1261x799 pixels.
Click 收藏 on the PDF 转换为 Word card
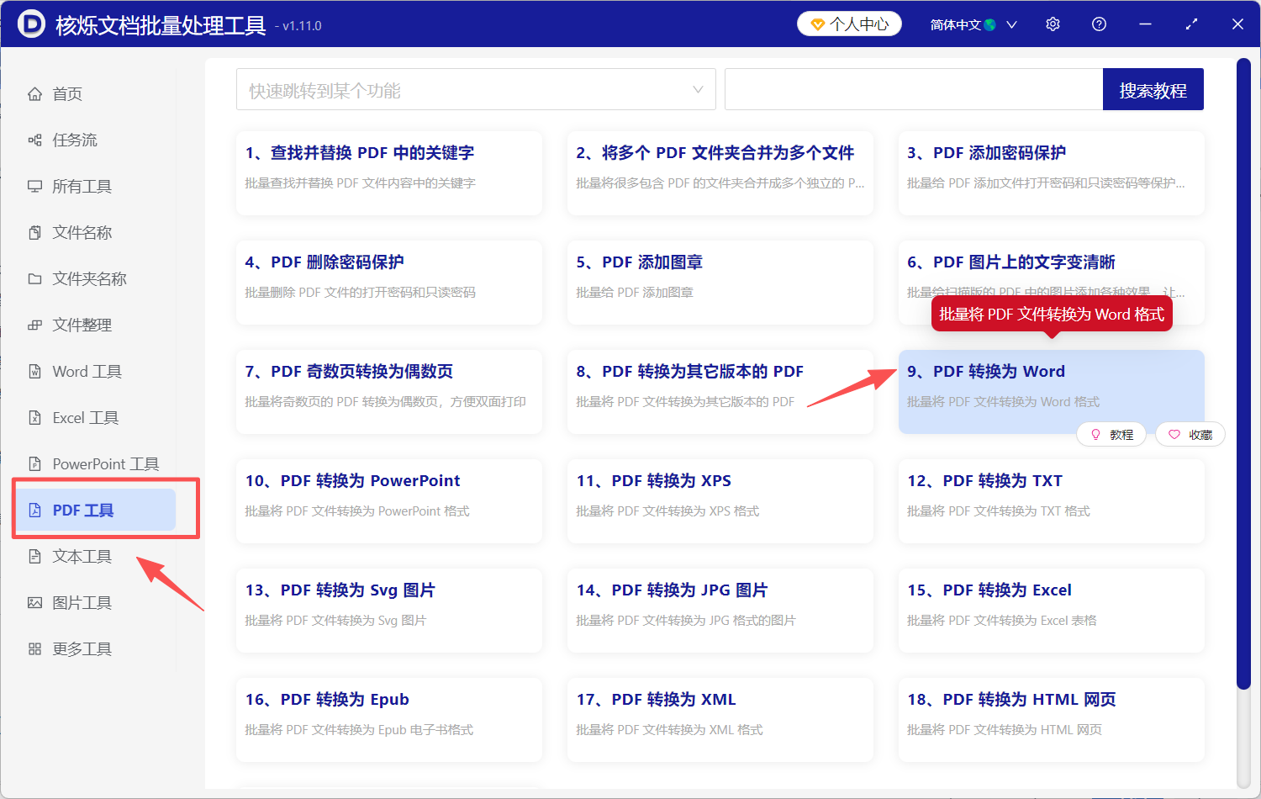pyautogui.click(x=1190, y=434)
